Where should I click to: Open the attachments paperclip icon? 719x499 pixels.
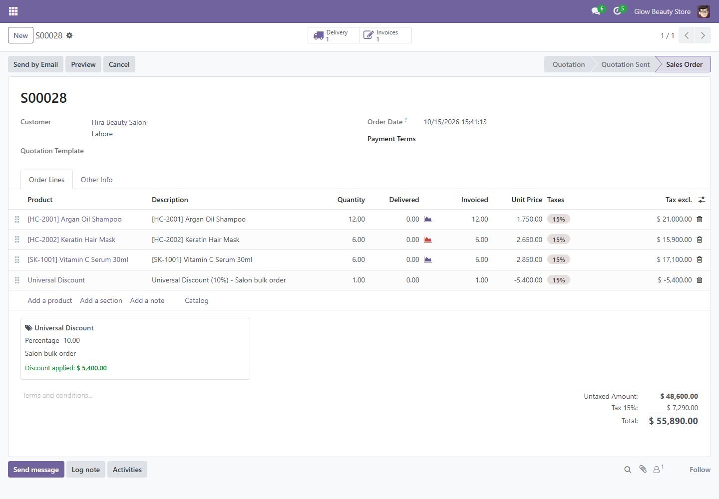643,469
